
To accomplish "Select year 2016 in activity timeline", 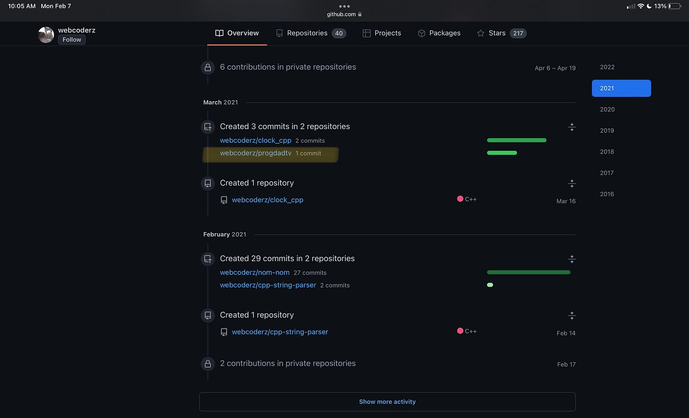I will point(607,194).
